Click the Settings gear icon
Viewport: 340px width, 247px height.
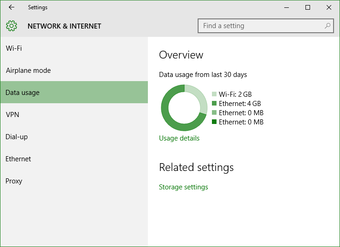(x=12, y=26)
